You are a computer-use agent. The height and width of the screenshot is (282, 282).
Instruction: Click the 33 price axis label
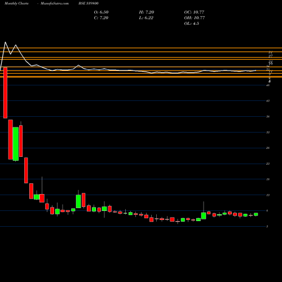268,133
